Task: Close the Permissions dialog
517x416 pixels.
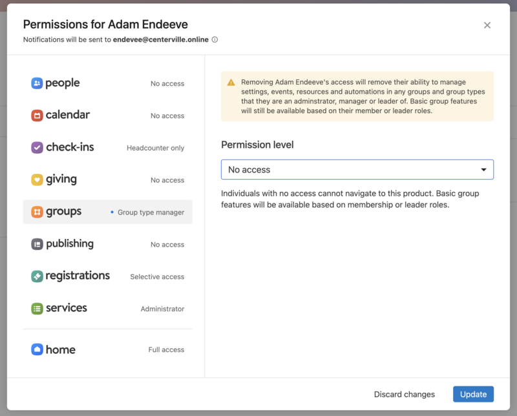Action: click(x=487, y=25)
